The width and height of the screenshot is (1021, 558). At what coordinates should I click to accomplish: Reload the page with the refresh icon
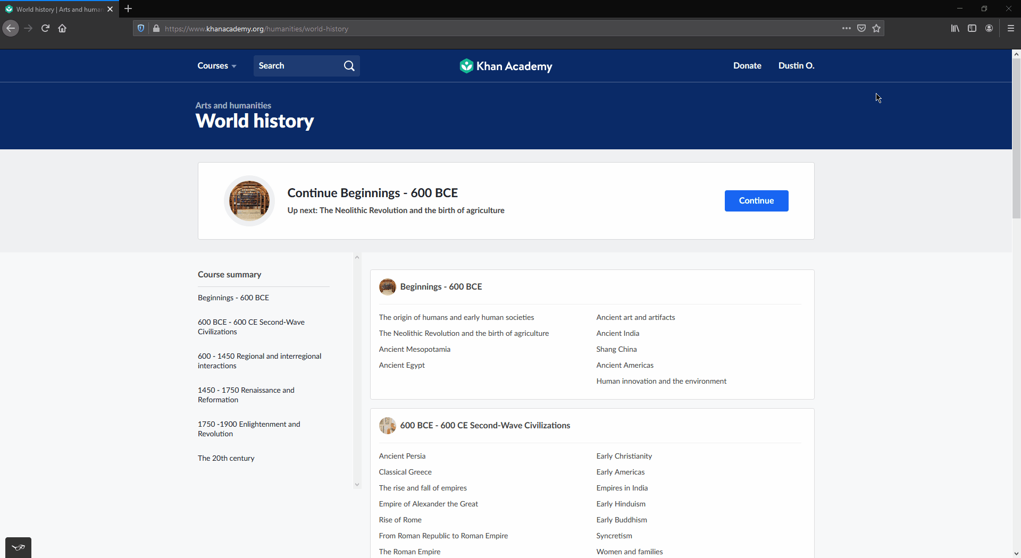pyautogui.click(x=45, y=28)
